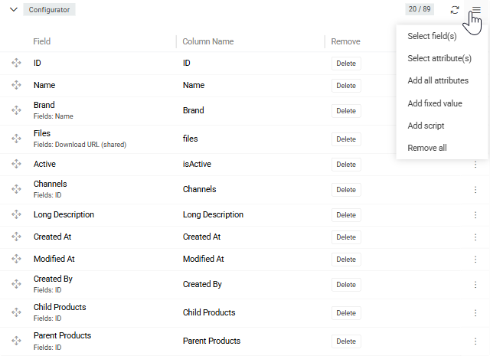Select Add script from the menu

(x=426, y=126)
